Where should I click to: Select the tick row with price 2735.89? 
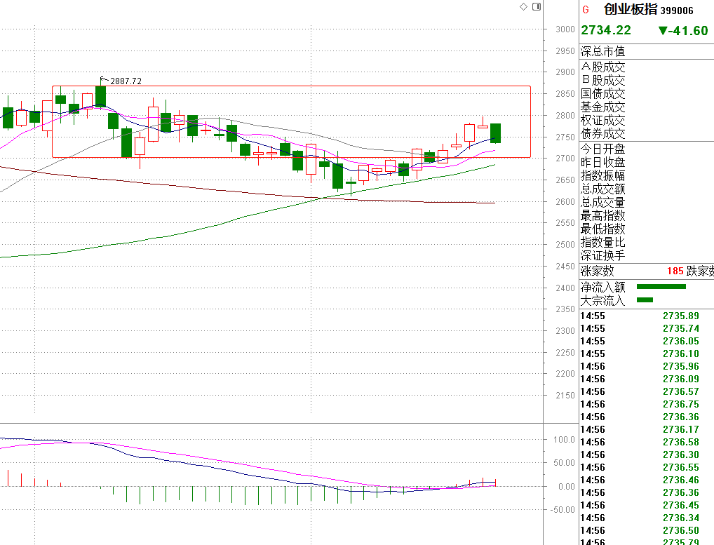click(x=647, y=316)
